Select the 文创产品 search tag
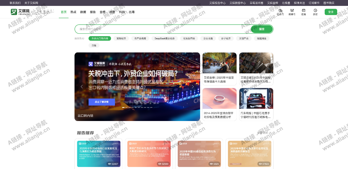 point(244,38)
